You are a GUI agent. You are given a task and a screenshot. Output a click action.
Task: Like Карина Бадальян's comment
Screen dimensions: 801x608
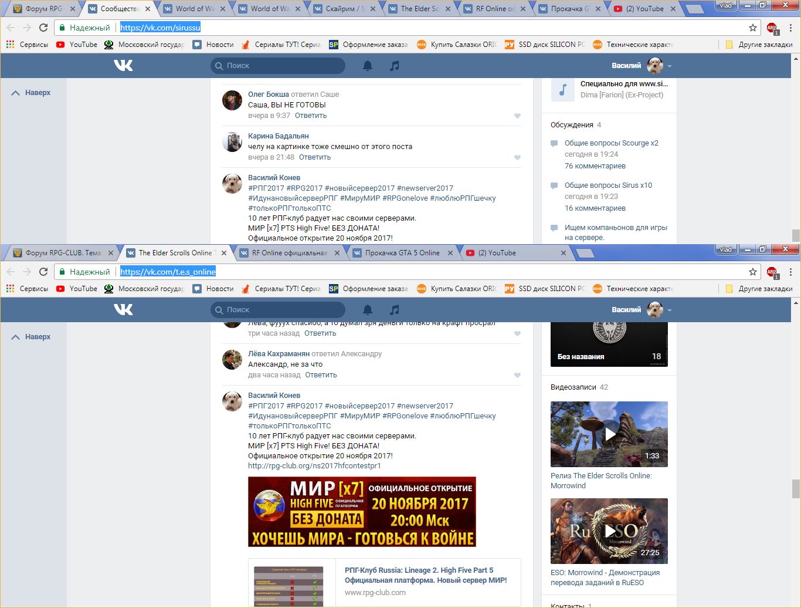click(x=517, y=158)
